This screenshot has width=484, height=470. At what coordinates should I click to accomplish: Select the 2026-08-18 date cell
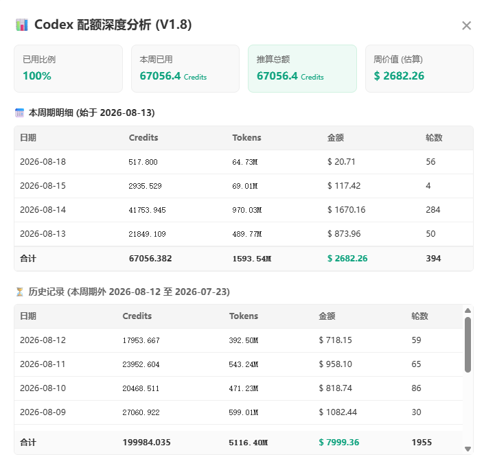tap(43, 162)
